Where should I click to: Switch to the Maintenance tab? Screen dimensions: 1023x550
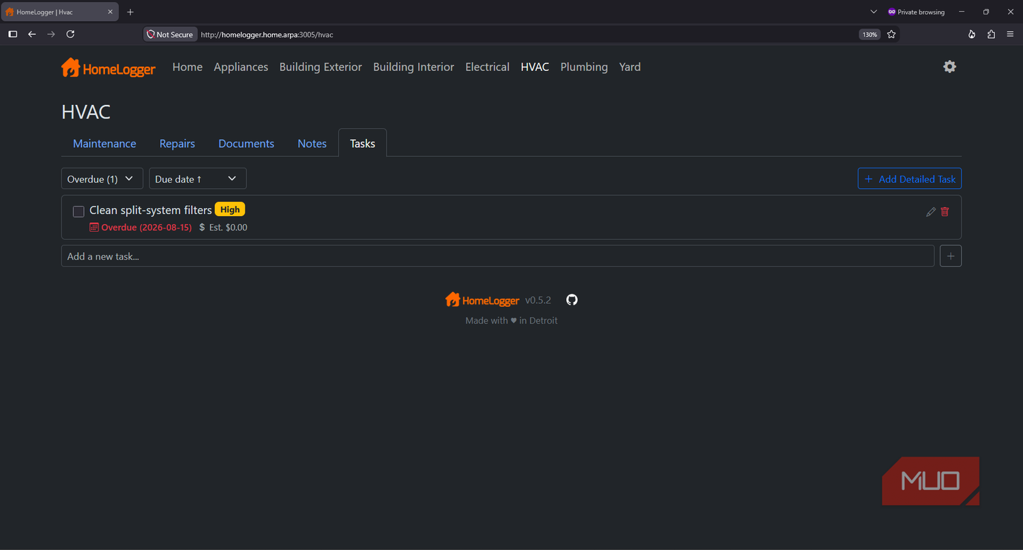[x=104, y=143]
